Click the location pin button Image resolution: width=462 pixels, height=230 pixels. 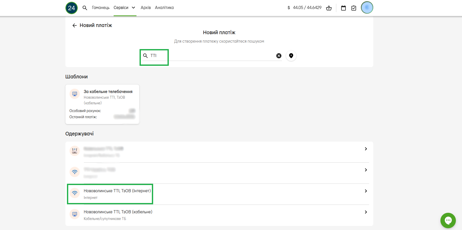pyautogui.click(x=291, y=56)
